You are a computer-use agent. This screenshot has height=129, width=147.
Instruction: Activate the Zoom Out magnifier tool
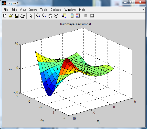pos(44,16)
